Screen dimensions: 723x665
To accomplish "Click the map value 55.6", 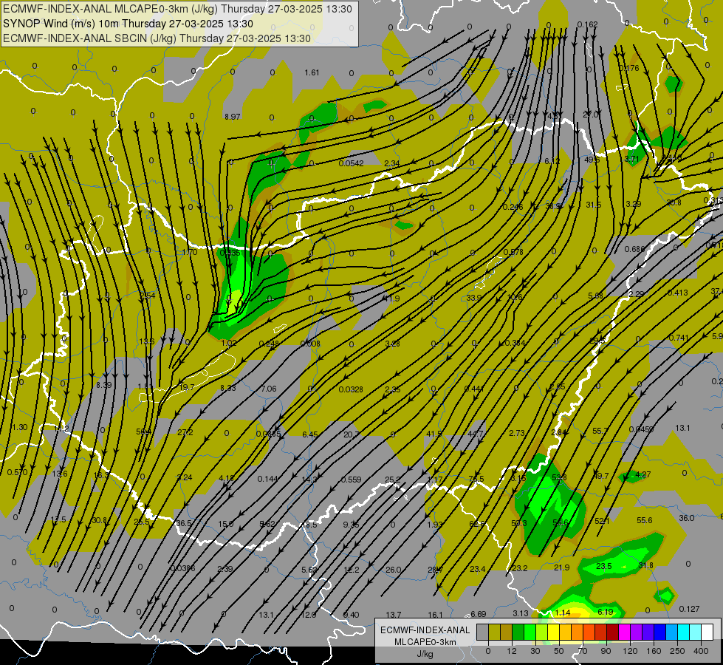I will [x=644, y=520].
